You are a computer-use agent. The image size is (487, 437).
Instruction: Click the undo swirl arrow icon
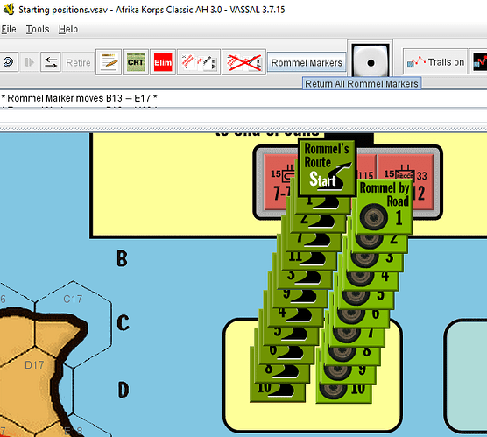pos(8,62)
